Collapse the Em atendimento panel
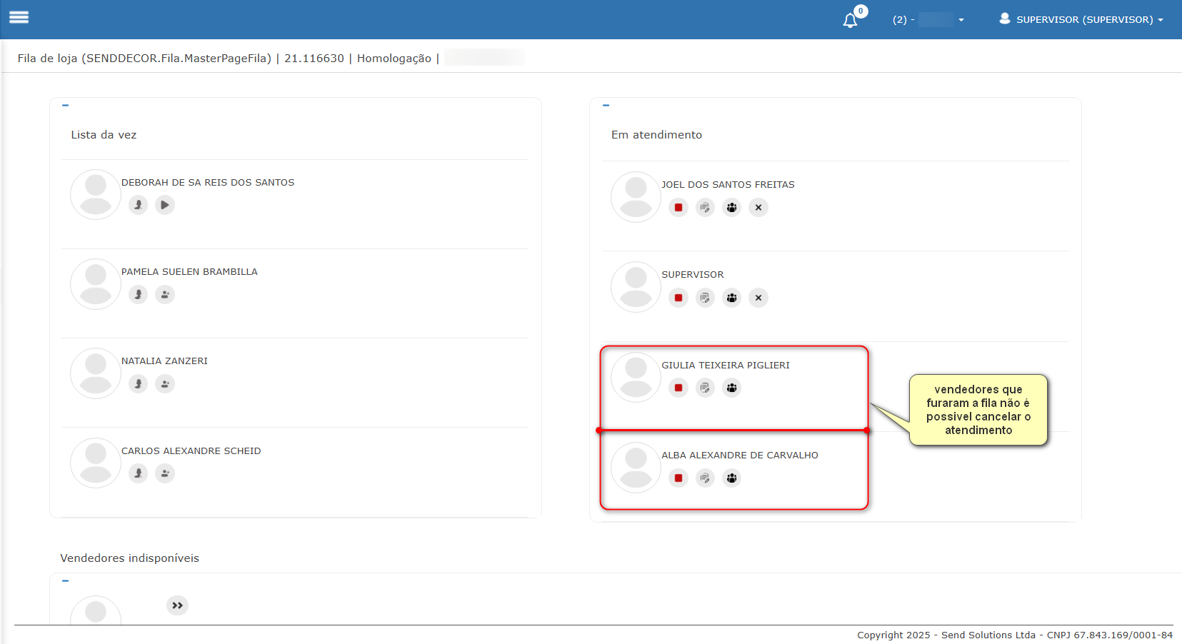1182x644 pixels. (606, 106)
